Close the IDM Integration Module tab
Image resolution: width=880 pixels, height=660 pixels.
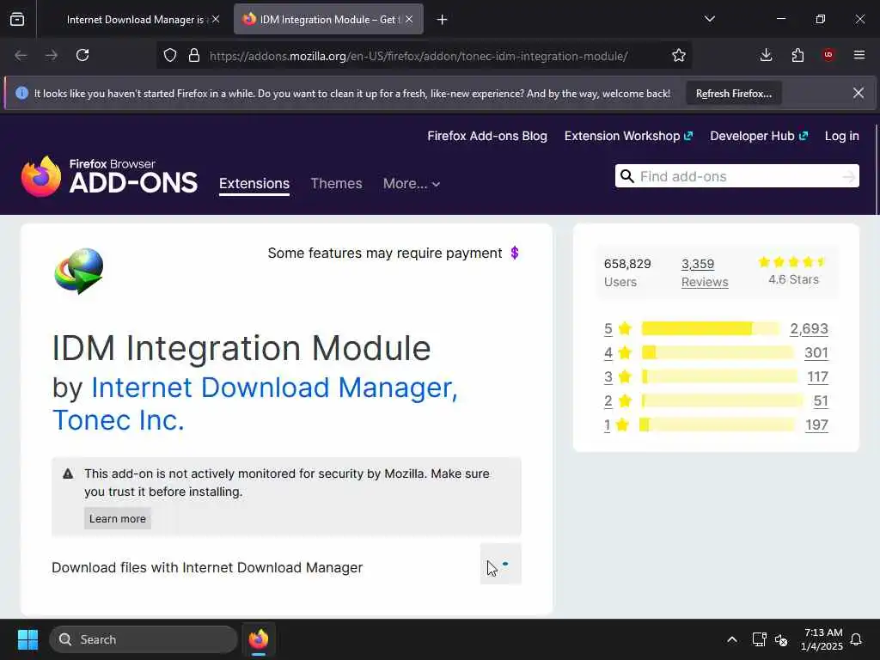tap(409, 20)
